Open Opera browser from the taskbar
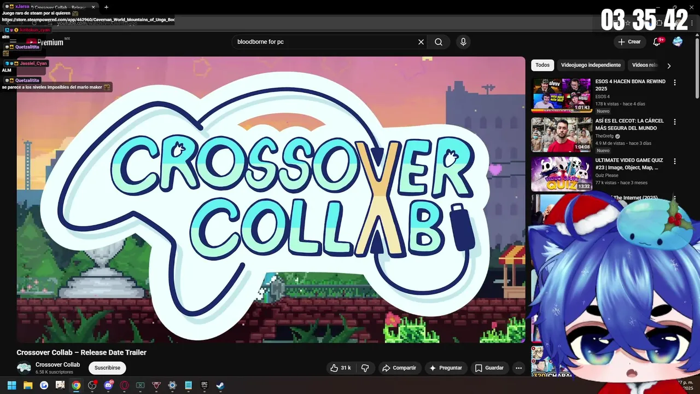700x394 pixels. pyautogui.click(x=124, y=385)
